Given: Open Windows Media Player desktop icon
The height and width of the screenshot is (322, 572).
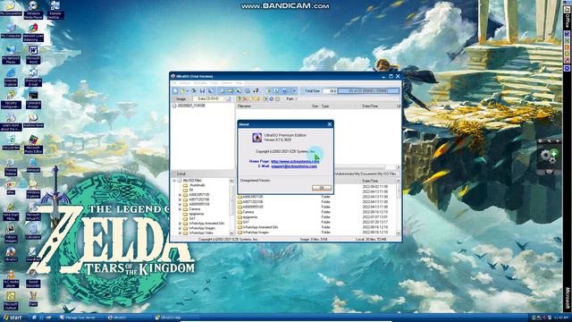Looking at the screenshot, I should pyautogui.click(x=33, y=9).
